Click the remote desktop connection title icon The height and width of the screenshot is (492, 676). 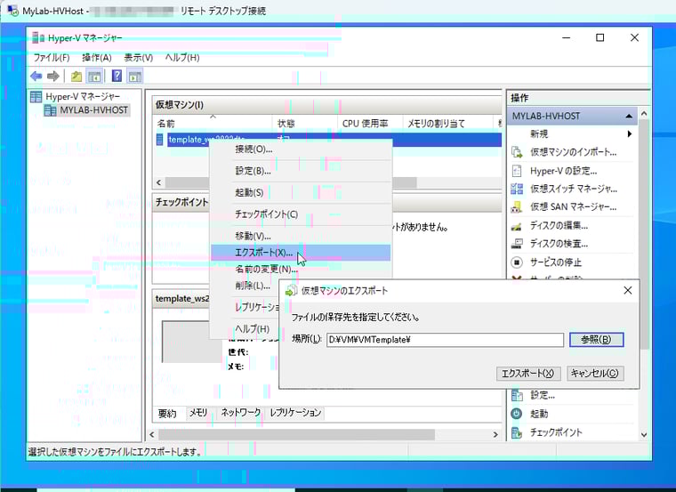tap(12, 11)
